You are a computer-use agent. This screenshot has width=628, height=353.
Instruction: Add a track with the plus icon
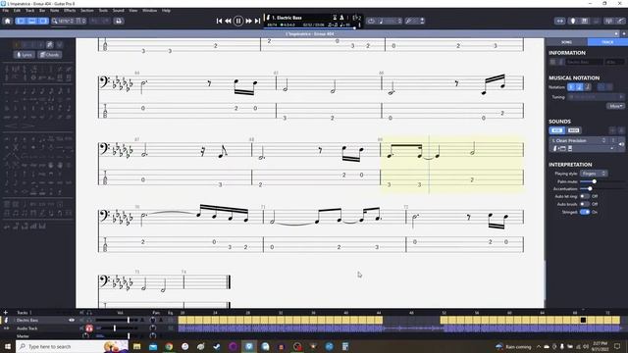tap(6, 313)
